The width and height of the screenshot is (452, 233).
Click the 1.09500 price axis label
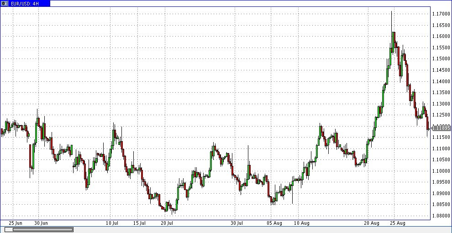tap(441, 182)
